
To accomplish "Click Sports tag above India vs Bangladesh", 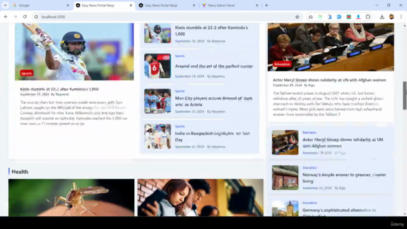I will (x=179, y=126).
